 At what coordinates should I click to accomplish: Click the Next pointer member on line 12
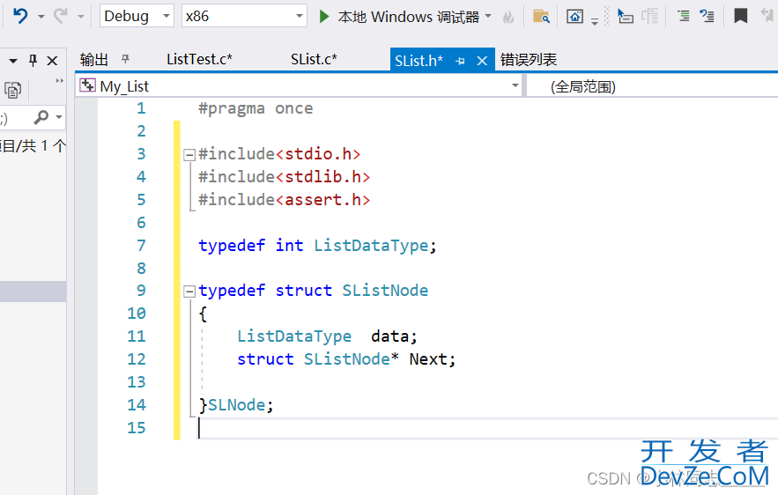pos(428,359)
